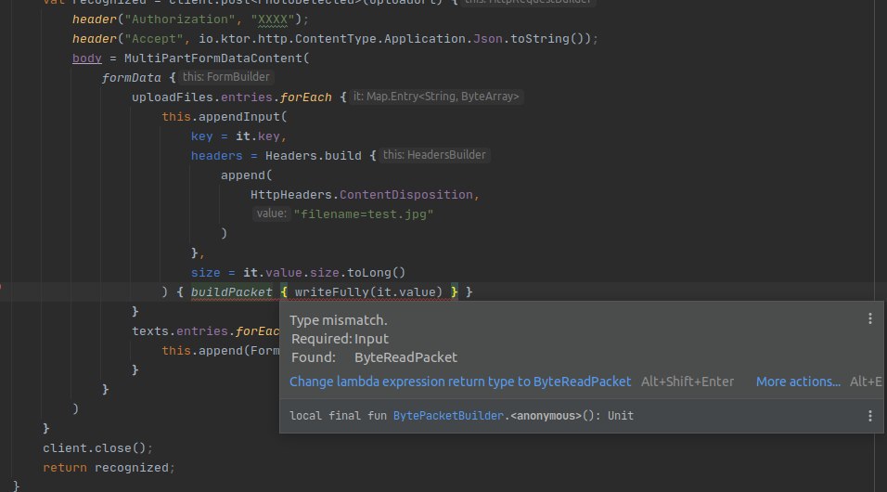Screen dimensions: 887x492
Task: Select the client.close() line
Action: click(x=97, y=447)
